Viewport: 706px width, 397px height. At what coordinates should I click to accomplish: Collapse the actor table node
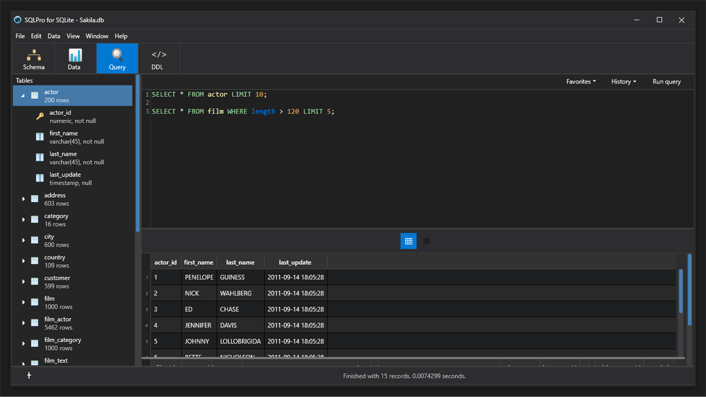(x=23, y=95)
